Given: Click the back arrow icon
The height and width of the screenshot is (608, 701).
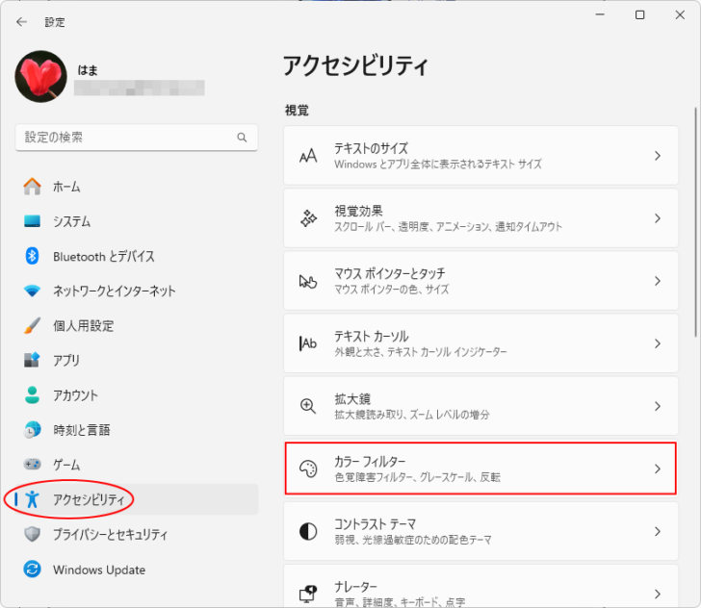Looking at the screenshot, I should click(21, 22).
